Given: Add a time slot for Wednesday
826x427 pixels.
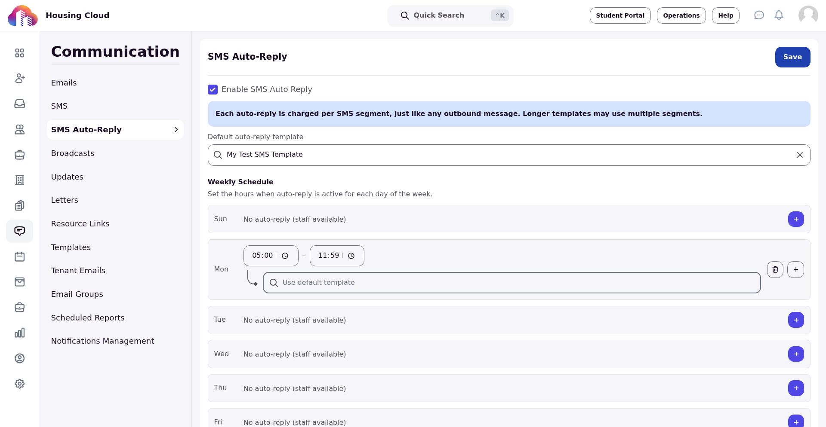Looking at the screenshot, I should click(796, 354).
